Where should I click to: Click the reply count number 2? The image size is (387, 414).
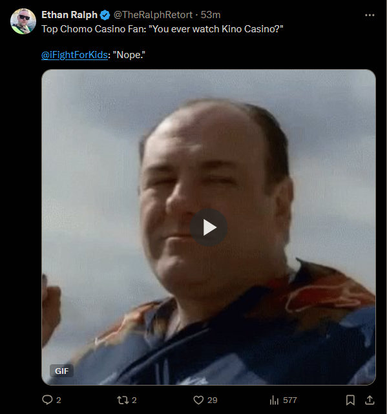point(59,400)
